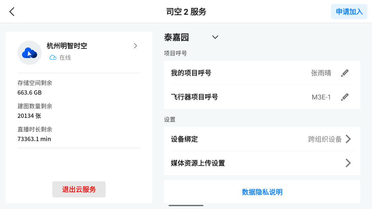Screen dimensions: 372x209
Task: Click the 张雨晴 callsign value
Action: 321,73
